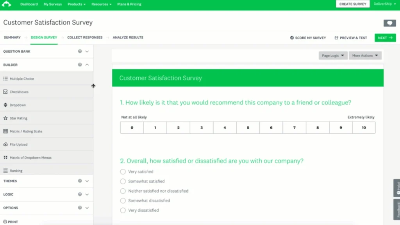Select the Very satisfied radio button

(123, 172)
